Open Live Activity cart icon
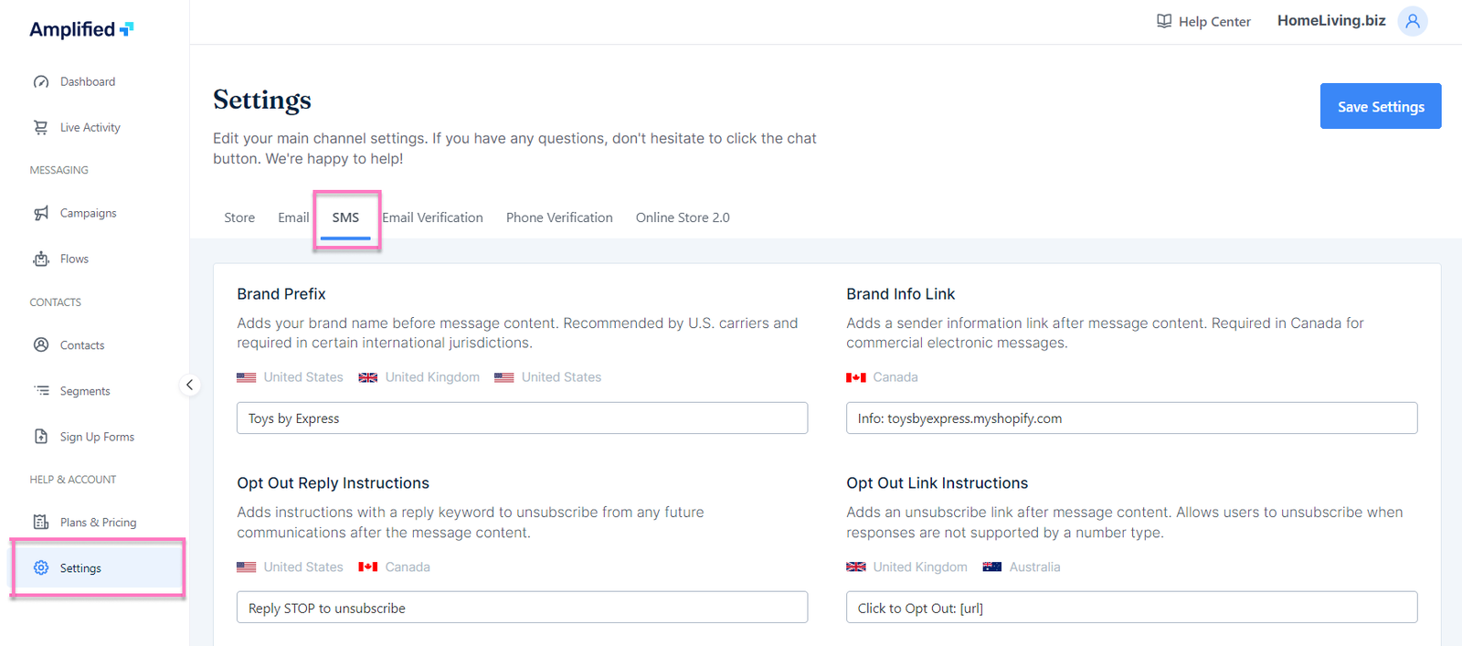Image resolution: width=1462 pixels, height=646 pixels. (41, 127)
